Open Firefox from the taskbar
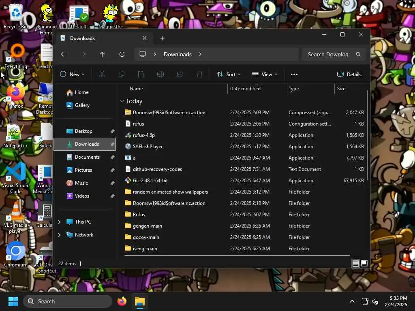The image size is (415, 311). [x=122, y=301]
